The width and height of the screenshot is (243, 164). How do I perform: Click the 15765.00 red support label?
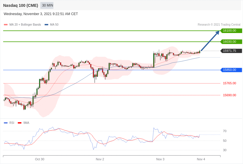(229, 83)
